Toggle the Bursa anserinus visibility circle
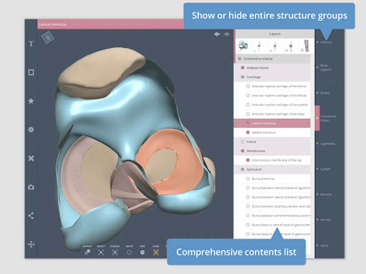 pyautogui.click(x=248, y=179)
